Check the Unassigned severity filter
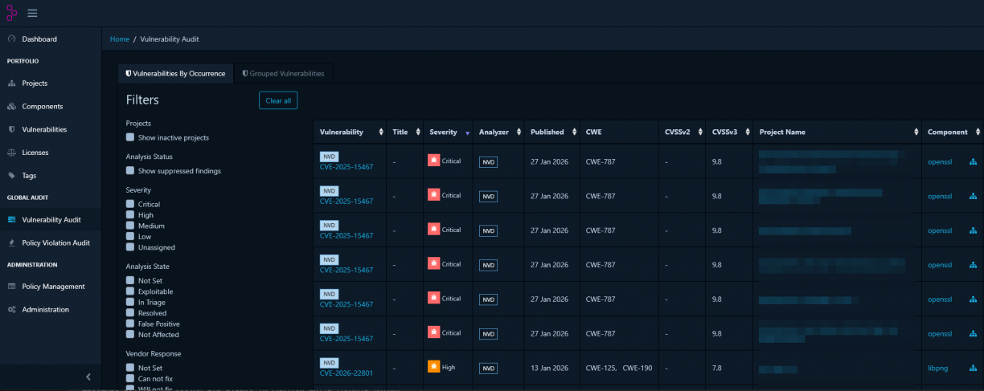The image size is (984, 391). pyautogui.click(x=130, y=247)
